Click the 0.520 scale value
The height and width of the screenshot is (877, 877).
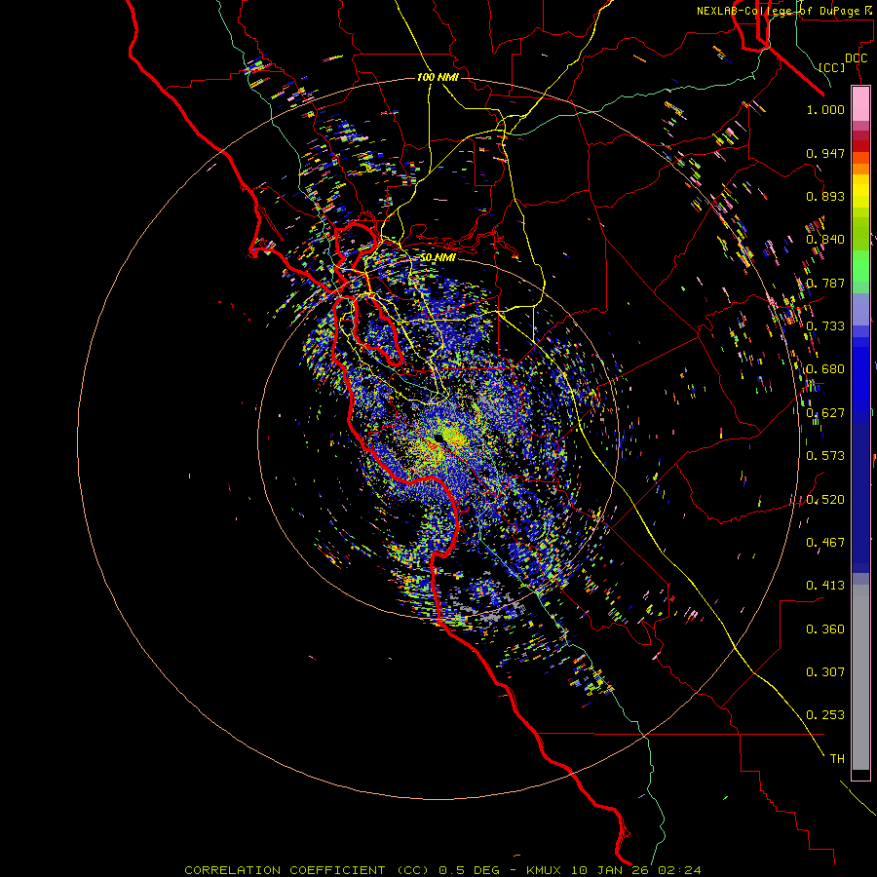(825, 500)
